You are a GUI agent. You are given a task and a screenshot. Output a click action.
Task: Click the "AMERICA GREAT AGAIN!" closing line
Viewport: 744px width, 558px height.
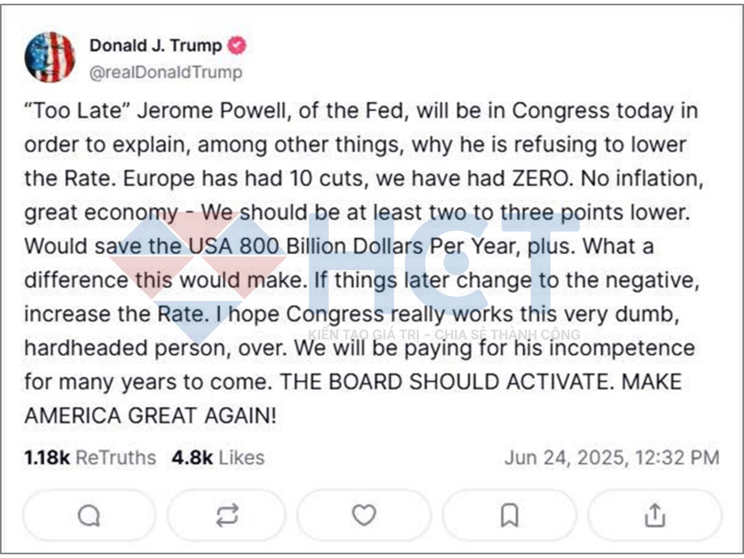(150, 415)
